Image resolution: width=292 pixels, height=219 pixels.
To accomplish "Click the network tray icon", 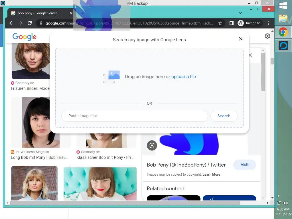I will tap(279, 203).
